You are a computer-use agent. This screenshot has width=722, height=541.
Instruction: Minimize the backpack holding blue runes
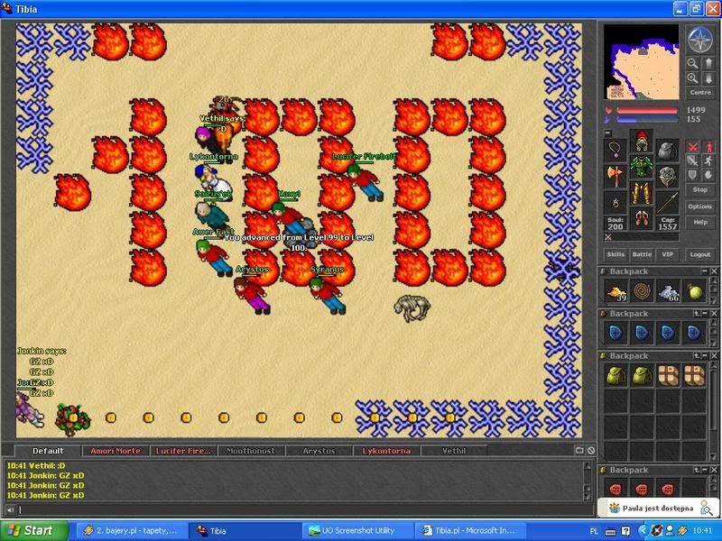pos(705,313)
